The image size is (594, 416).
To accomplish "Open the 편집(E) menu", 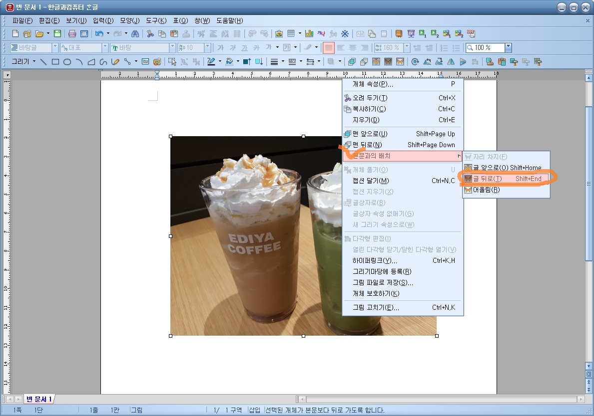I will coord(49,21).
